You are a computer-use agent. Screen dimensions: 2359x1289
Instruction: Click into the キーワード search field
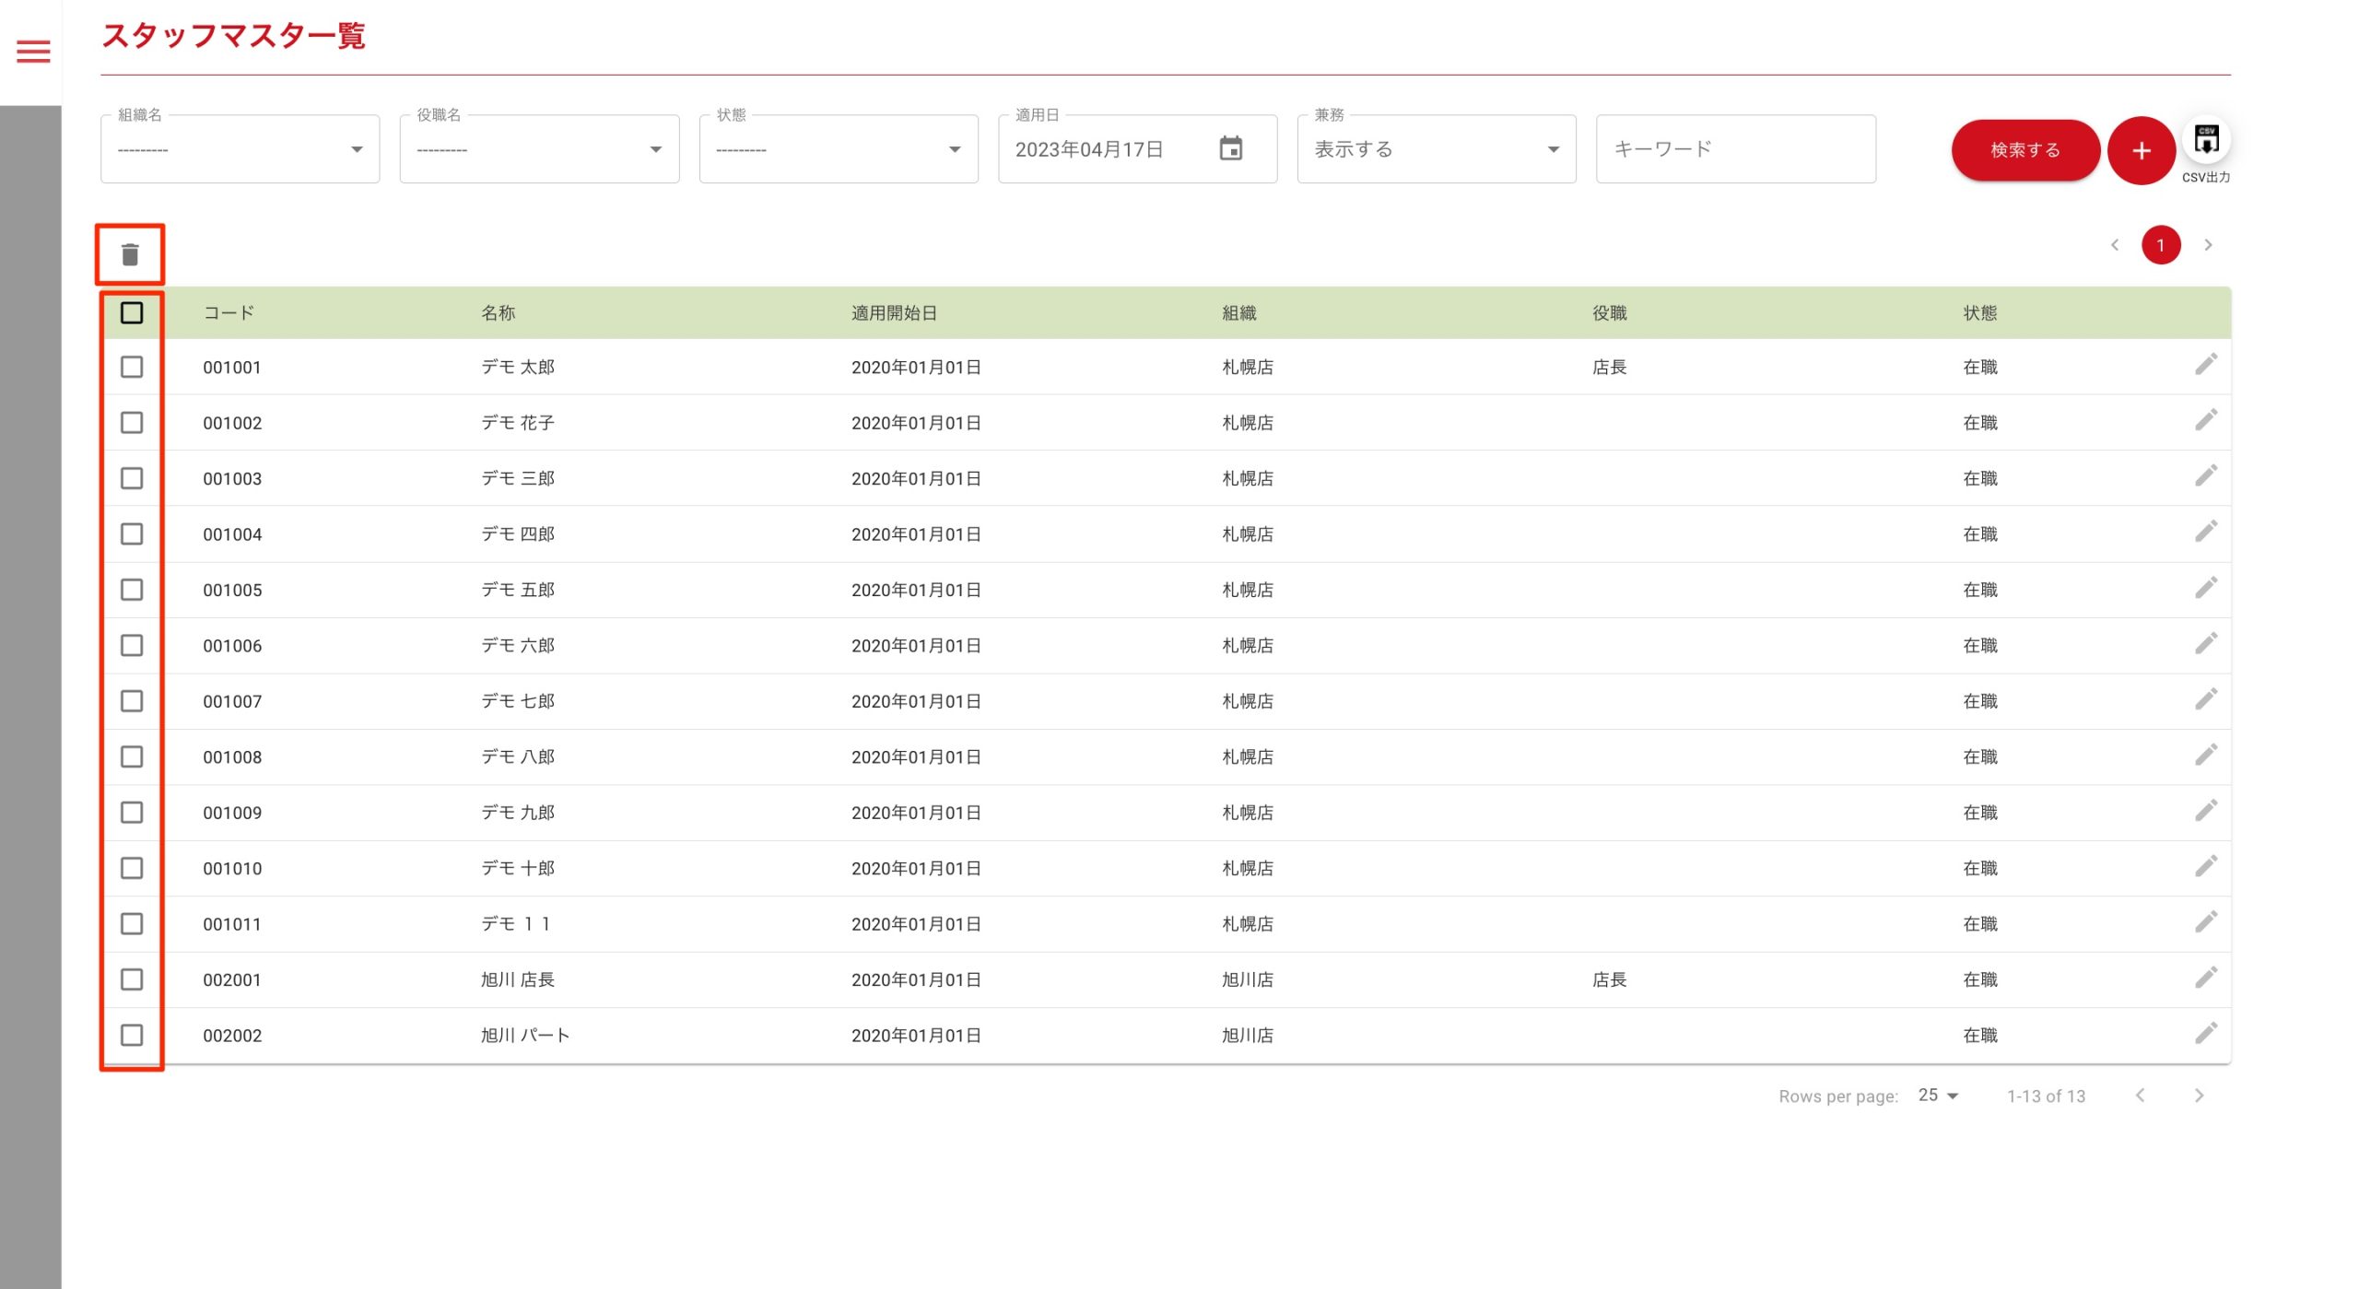tap(1735, 149)
